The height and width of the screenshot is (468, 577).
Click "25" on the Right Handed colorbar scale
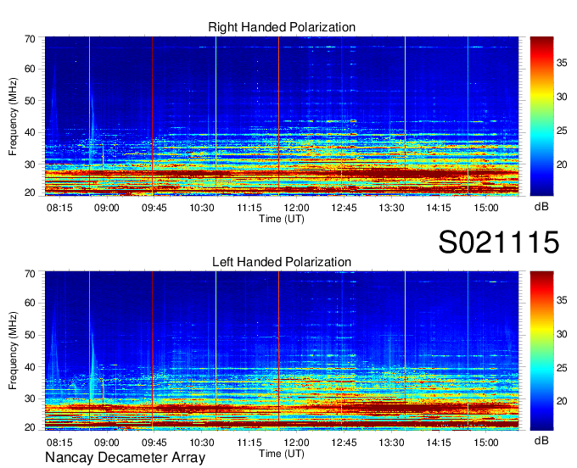pyautogui.click(x=562, y=131)
